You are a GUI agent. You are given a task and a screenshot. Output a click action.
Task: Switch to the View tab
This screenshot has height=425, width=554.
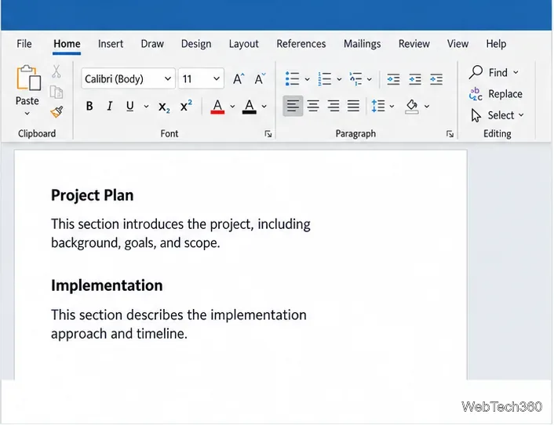coord(457,44)
